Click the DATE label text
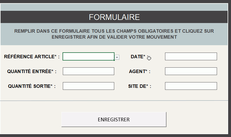The width and height of the screenshot is (231, 137). (138, 57)
